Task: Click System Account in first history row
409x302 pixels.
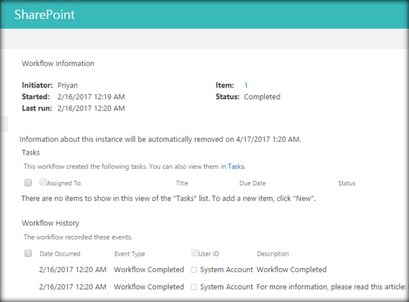Action: click(x=226, y=269)
